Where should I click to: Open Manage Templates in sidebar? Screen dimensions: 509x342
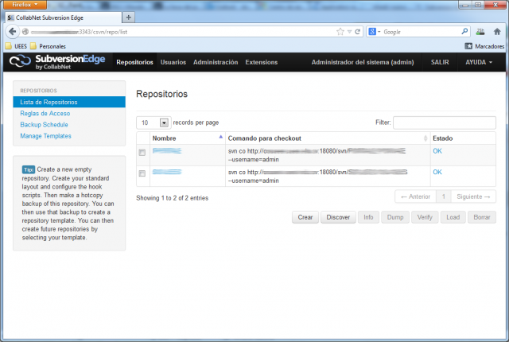46,136
